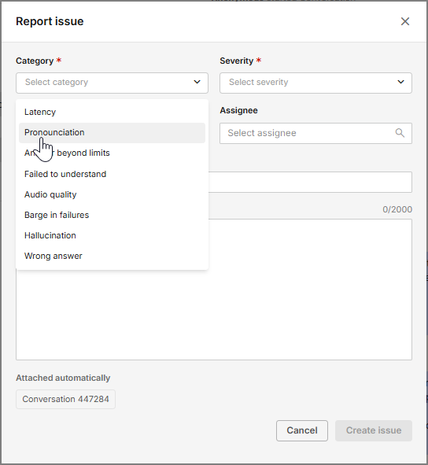Screen dimensions: 428x465
Task: Close the Report issue dialog
Action: click(405, 21)
